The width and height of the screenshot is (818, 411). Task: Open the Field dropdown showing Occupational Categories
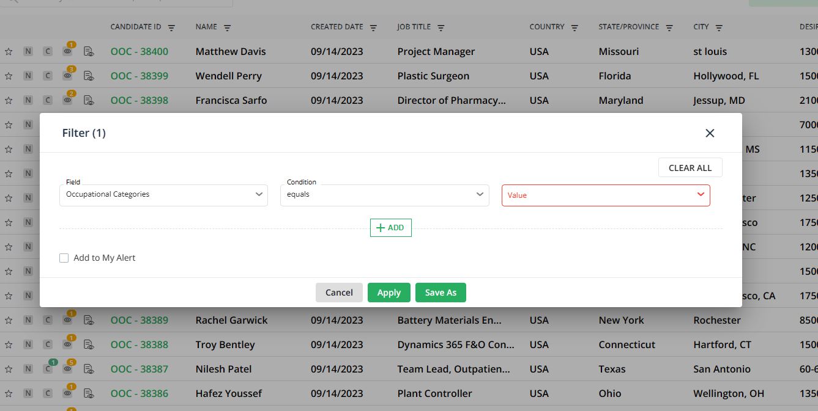163,195
